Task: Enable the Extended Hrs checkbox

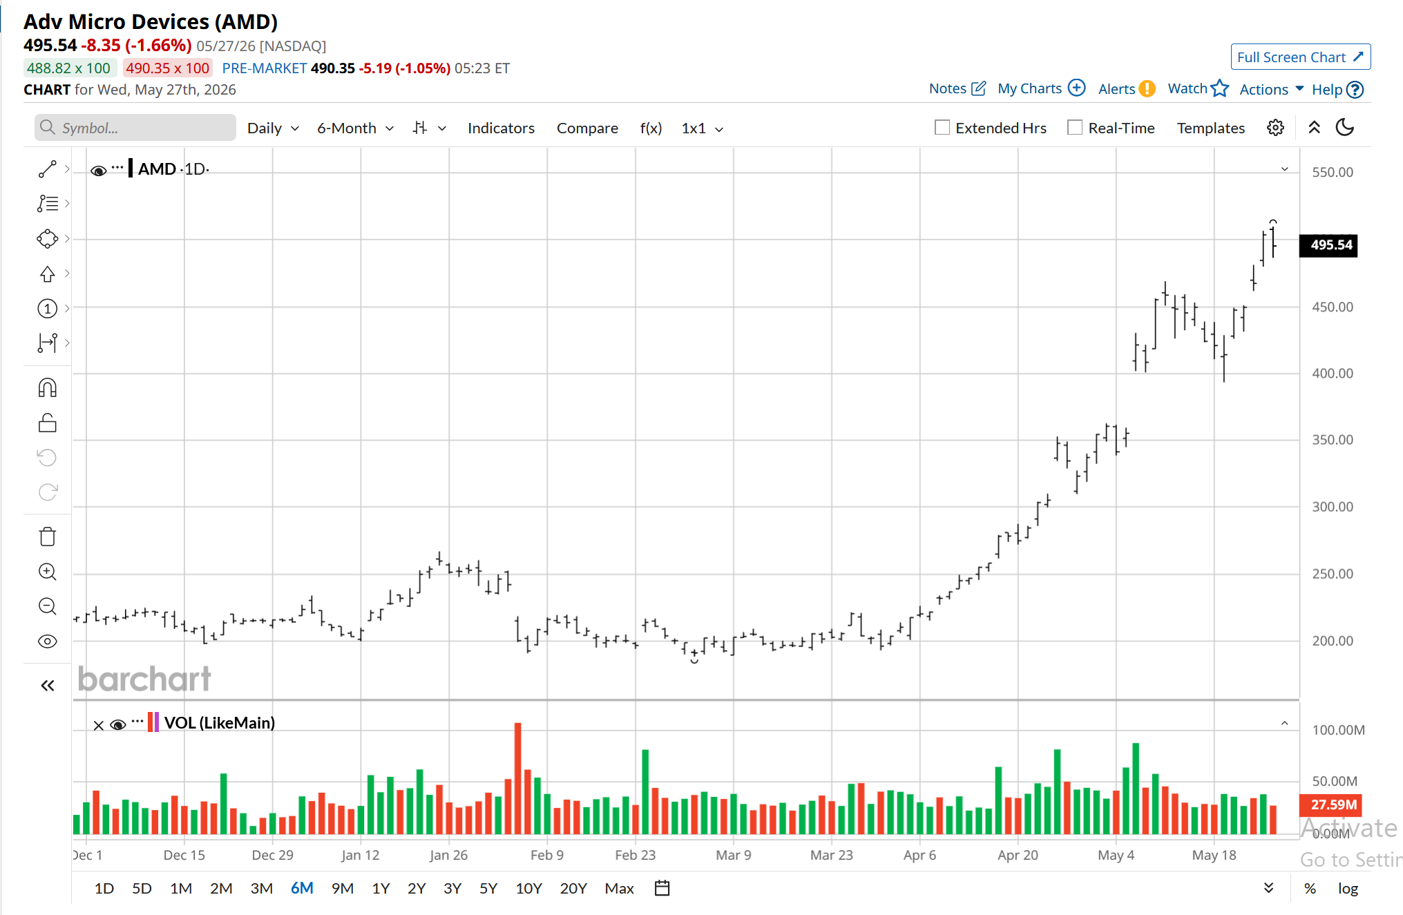Action: tap(942, 128)
